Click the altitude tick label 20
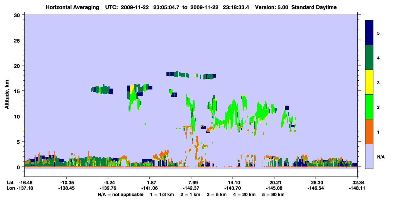397x203 pixels. [18, 65]
